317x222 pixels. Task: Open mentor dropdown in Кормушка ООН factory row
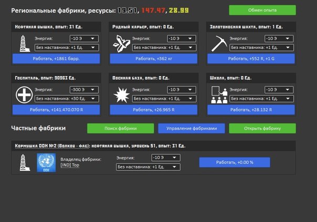click(x=148, y=167)
